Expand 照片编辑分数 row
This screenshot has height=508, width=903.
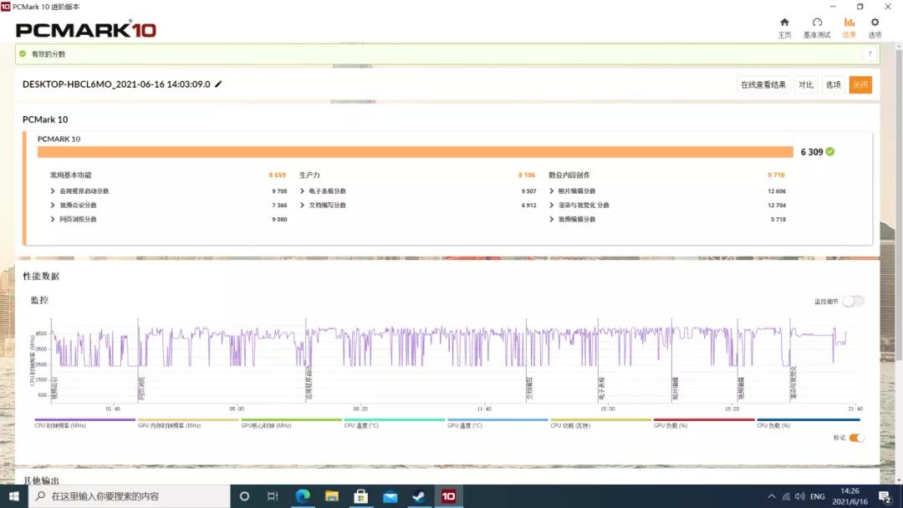pos(577,191)
